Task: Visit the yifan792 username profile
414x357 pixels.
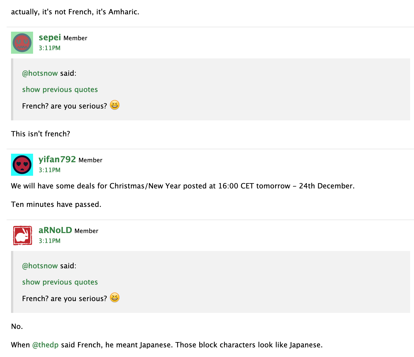Action: pos(57,159)
